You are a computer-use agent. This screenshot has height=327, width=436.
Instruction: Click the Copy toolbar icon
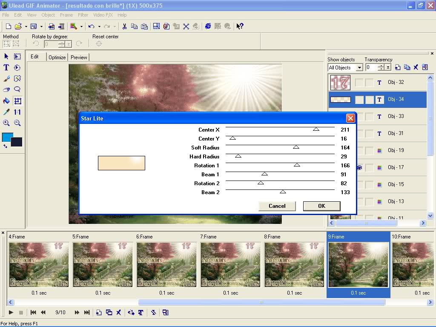point(134,26)
